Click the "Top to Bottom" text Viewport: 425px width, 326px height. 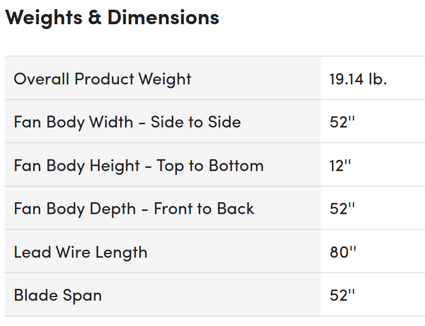pyautogui.click(x=210, y=165)
